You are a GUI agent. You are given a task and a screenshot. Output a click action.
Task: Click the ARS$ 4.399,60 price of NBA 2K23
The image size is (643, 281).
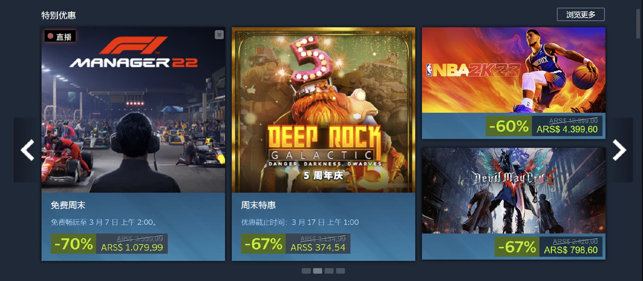pyautogui.click(x=567, y=129)
